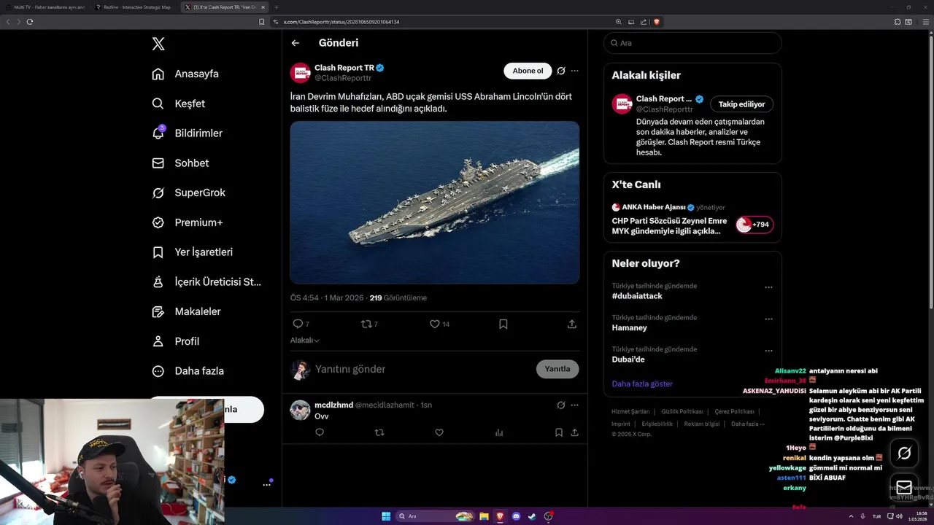This screenshot has width=934, height=525.
Task: Open Hizmet Şartları footer link
Action: point(630,411)
